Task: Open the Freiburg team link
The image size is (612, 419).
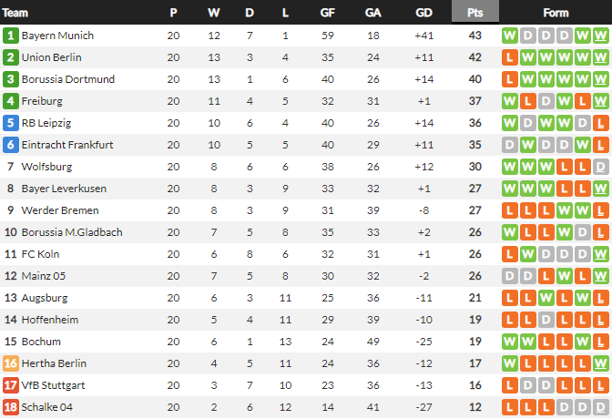Action: tap(42, 101)
